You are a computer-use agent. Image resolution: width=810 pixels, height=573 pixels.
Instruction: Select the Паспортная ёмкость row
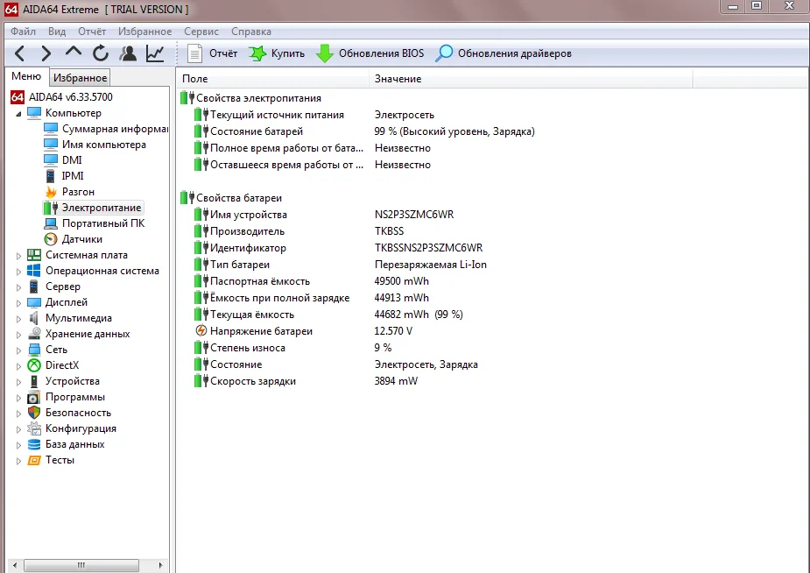coord(312,281)
